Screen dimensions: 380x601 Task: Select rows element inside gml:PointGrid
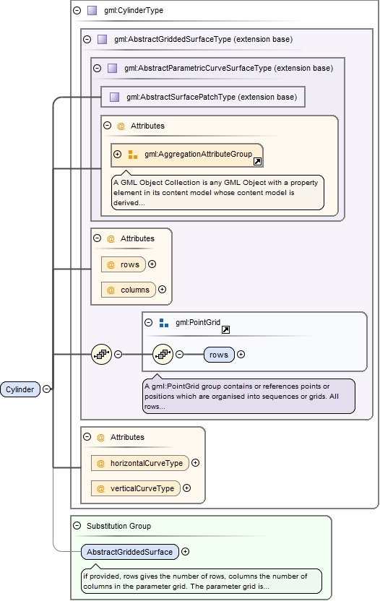point(219,355)
